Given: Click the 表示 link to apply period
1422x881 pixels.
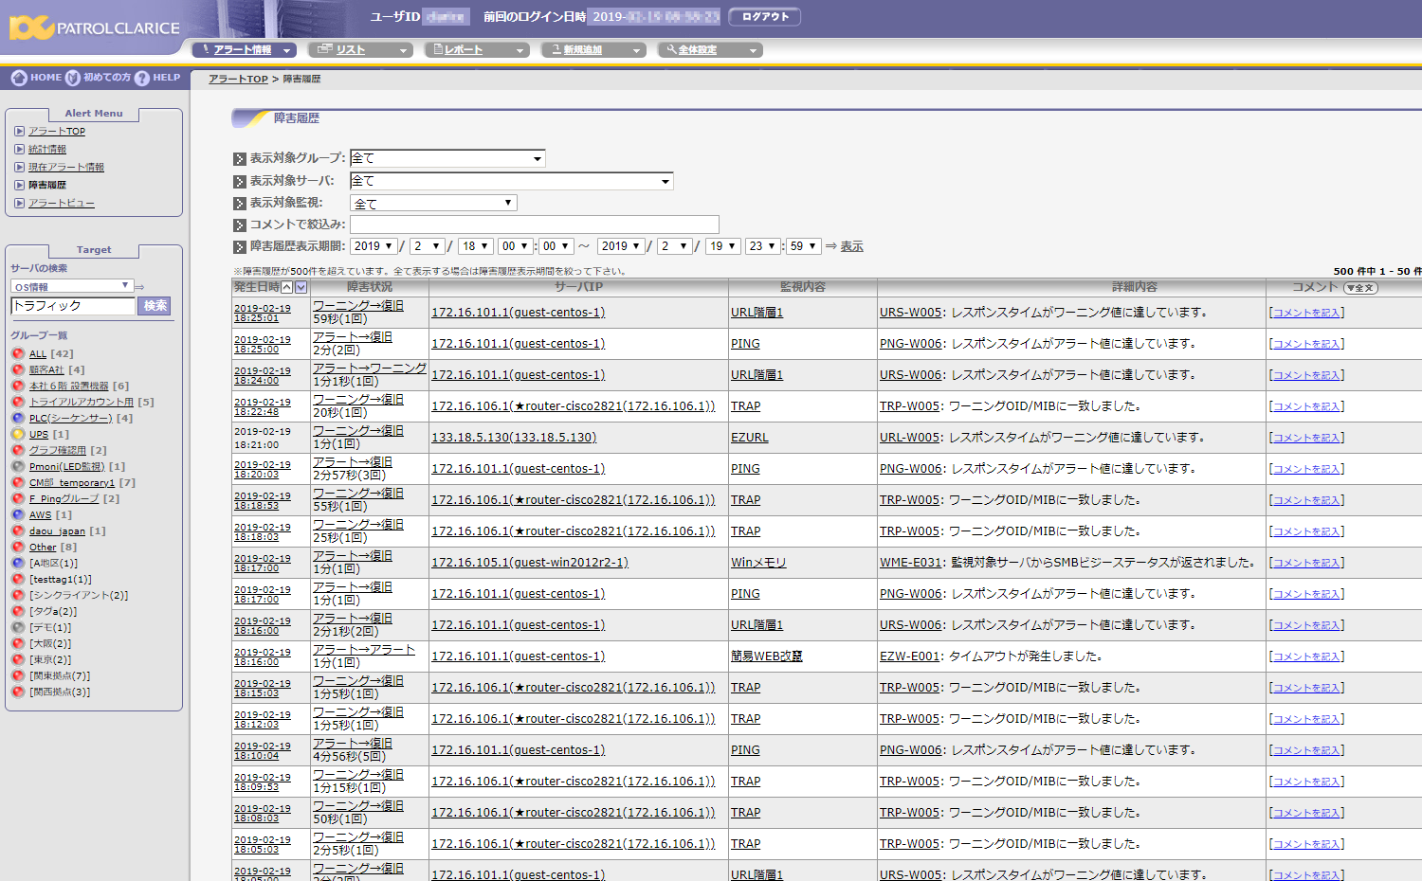Looking at the screenshot, I should (851, 246).
